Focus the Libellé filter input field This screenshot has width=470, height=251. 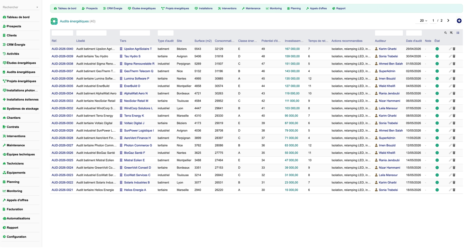pos(91,33)
